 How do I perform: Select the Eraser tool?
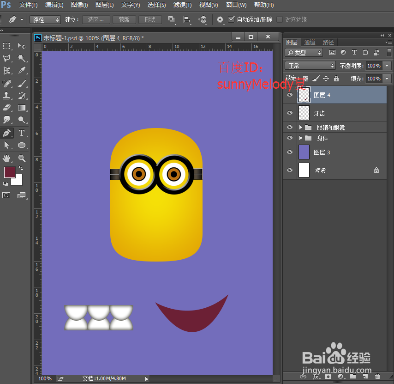click(6, 108)
